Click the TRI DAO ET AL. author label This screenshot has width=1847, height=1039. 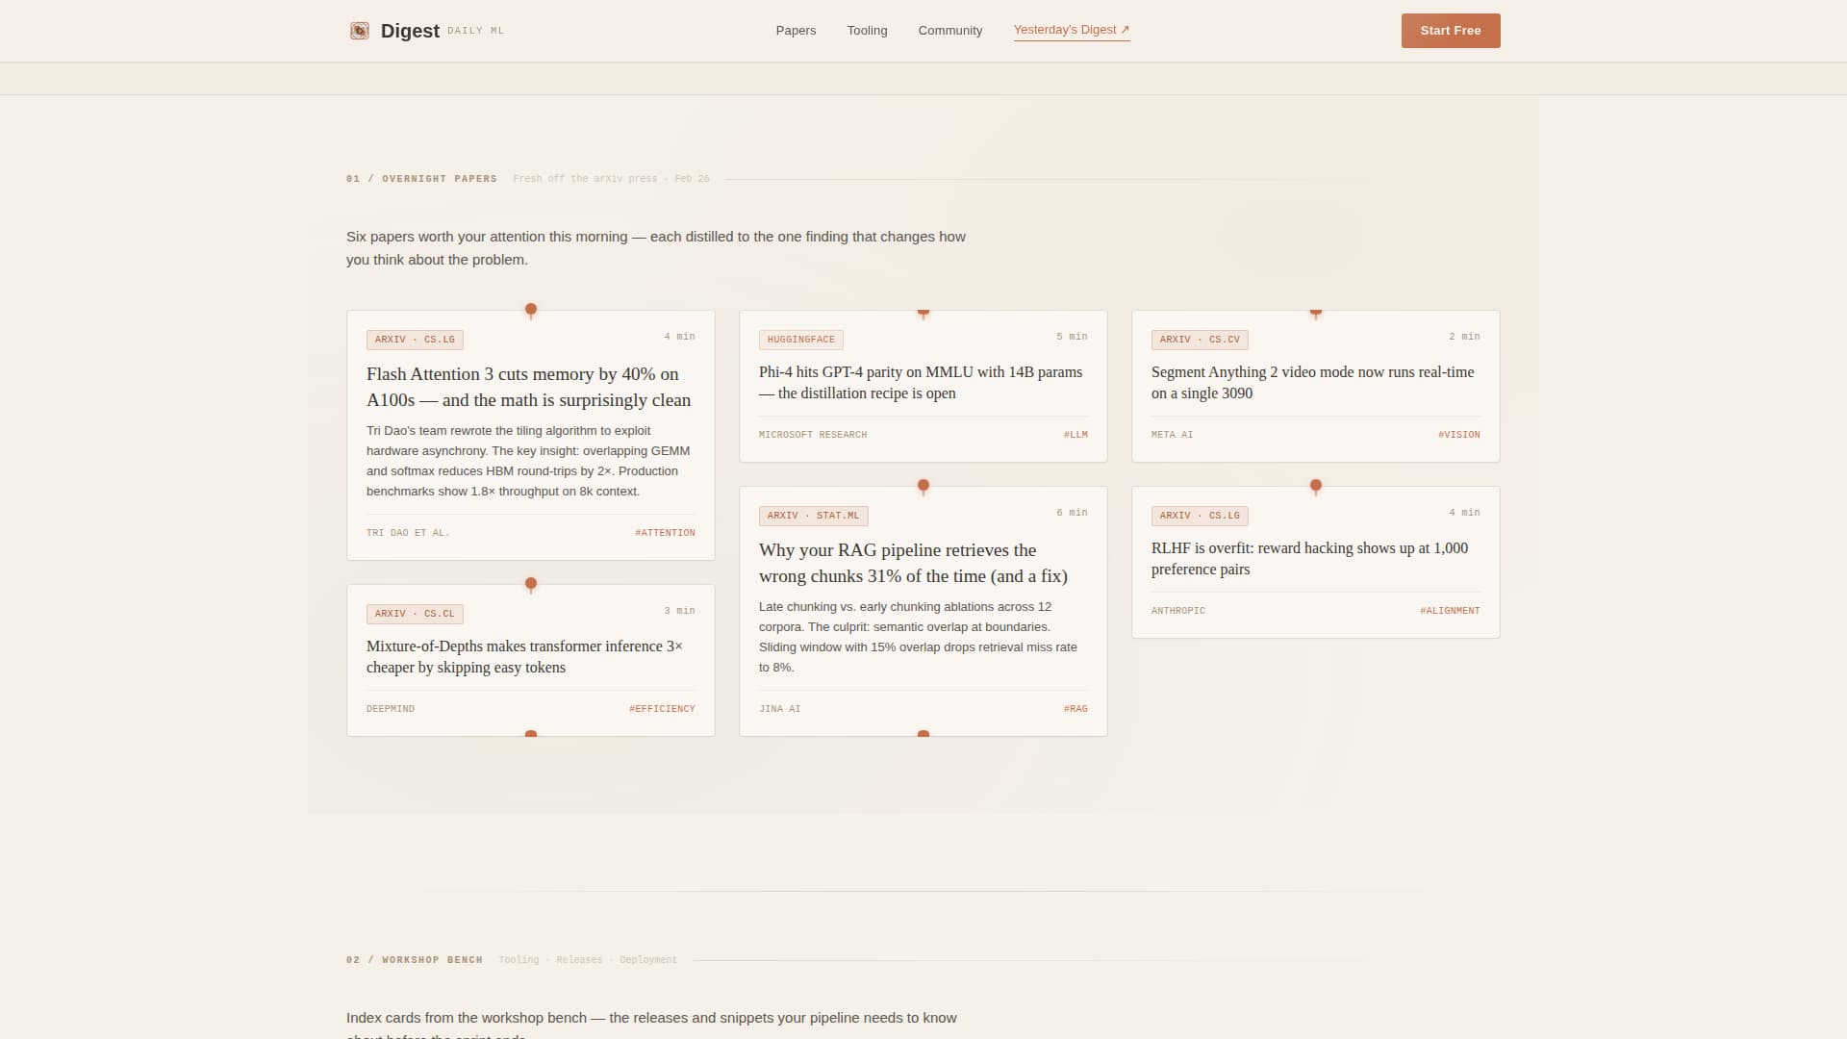pos(408,533)
